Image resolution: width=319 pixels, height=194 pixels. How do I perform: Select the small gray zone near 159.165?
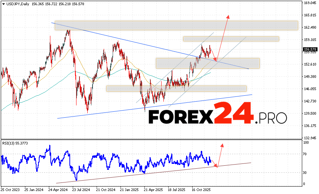[231, 39]
